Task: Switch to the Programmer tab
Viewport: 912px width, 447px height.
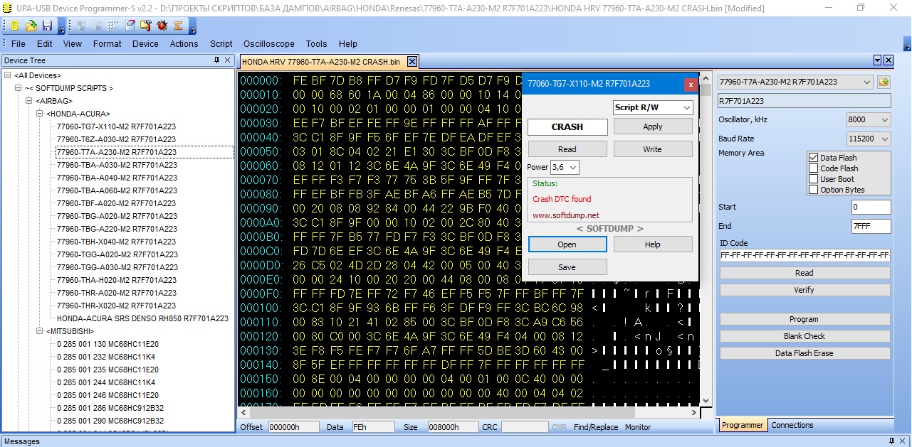Action: coord(743,425)
